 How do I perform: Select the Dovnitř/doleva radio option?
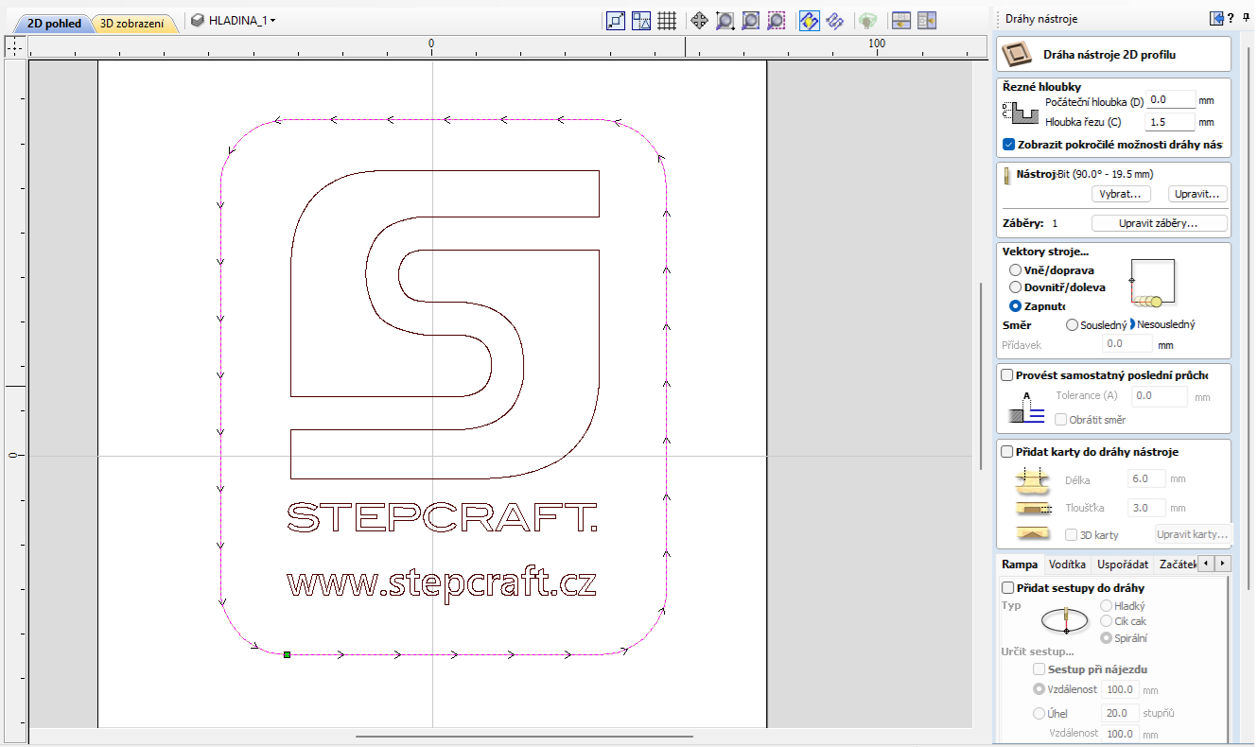click(x=1016, y=287)
